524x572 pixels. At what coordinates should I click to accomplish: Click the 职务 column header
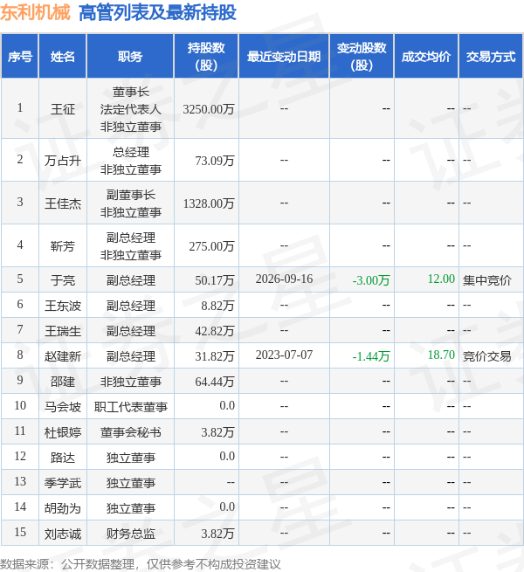pos(130,56)
